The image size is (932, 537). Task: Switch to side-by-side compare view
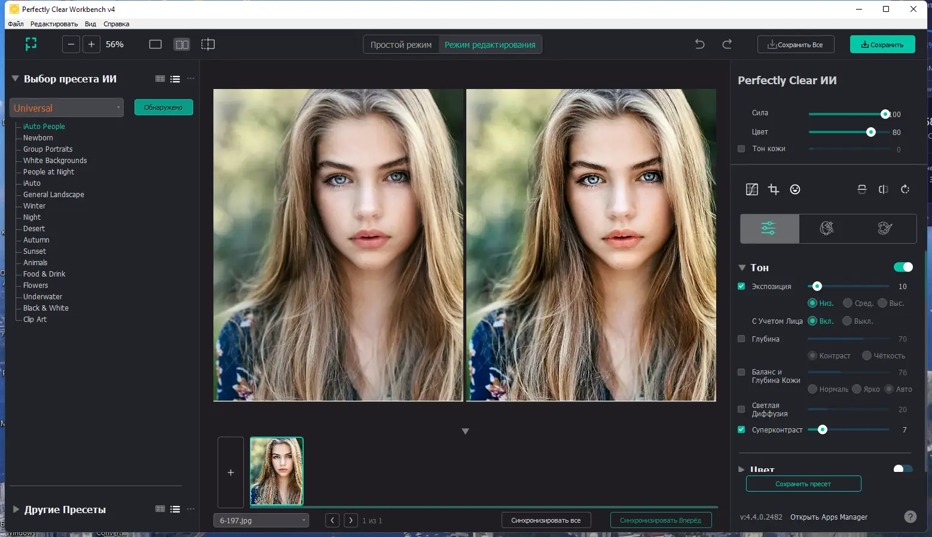[x=182, y=44]
